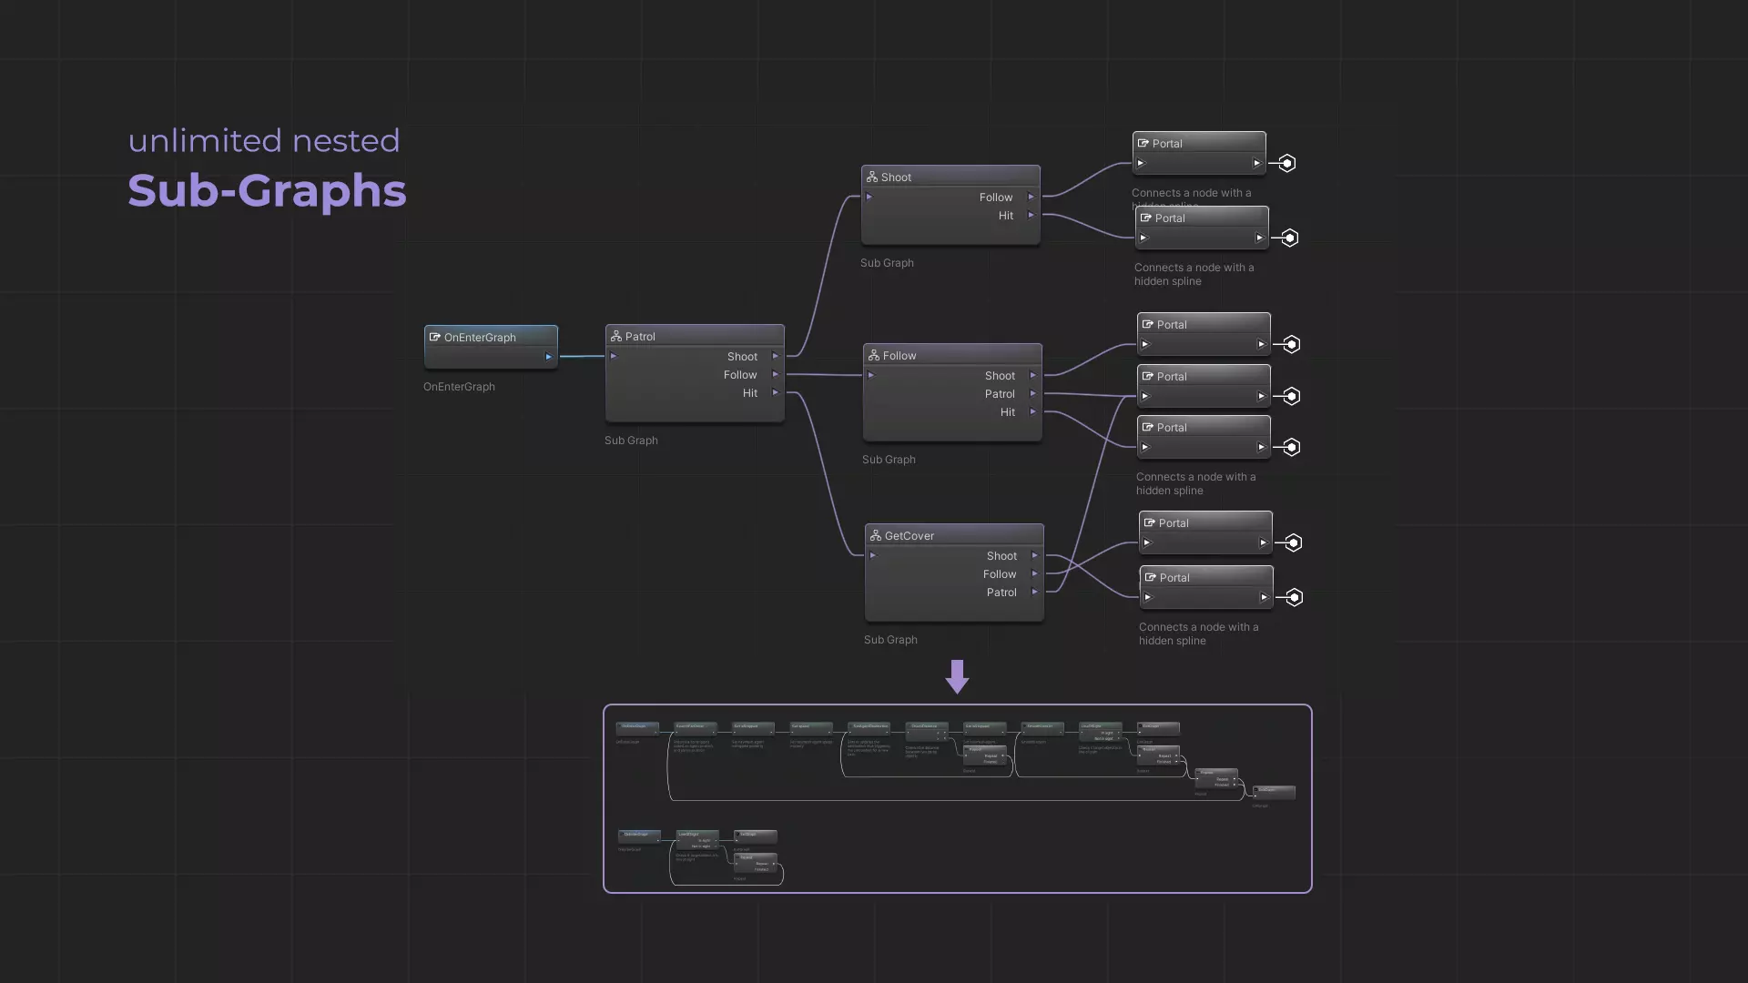Click the GetCover node's Follow output port
The width and height of the screenshot is (1748, 983).
point(1035,574)
